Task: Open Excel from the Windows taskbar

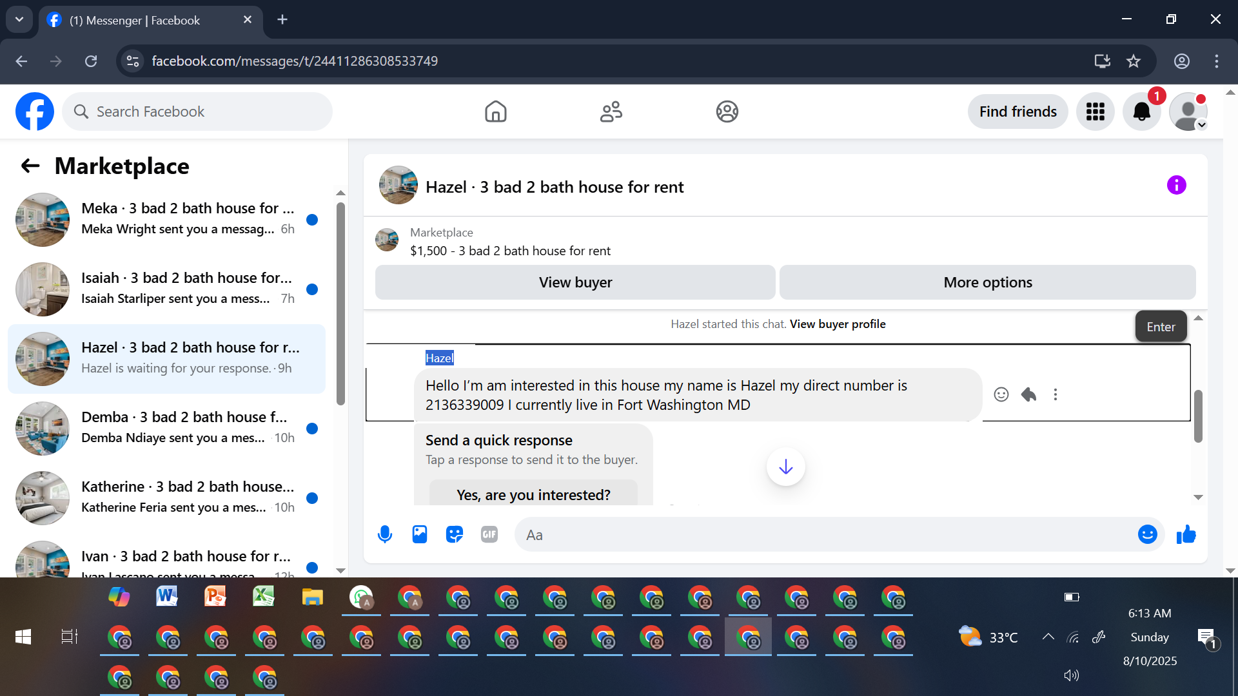Action: pos(263,597)
